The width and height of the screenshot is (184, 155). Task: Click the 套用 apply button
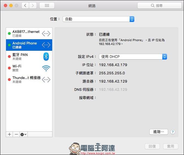point(171,146)
